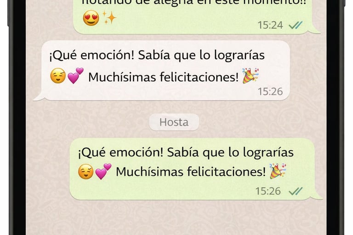Tap the two hearts emoji in green bubble

[103, 171]
